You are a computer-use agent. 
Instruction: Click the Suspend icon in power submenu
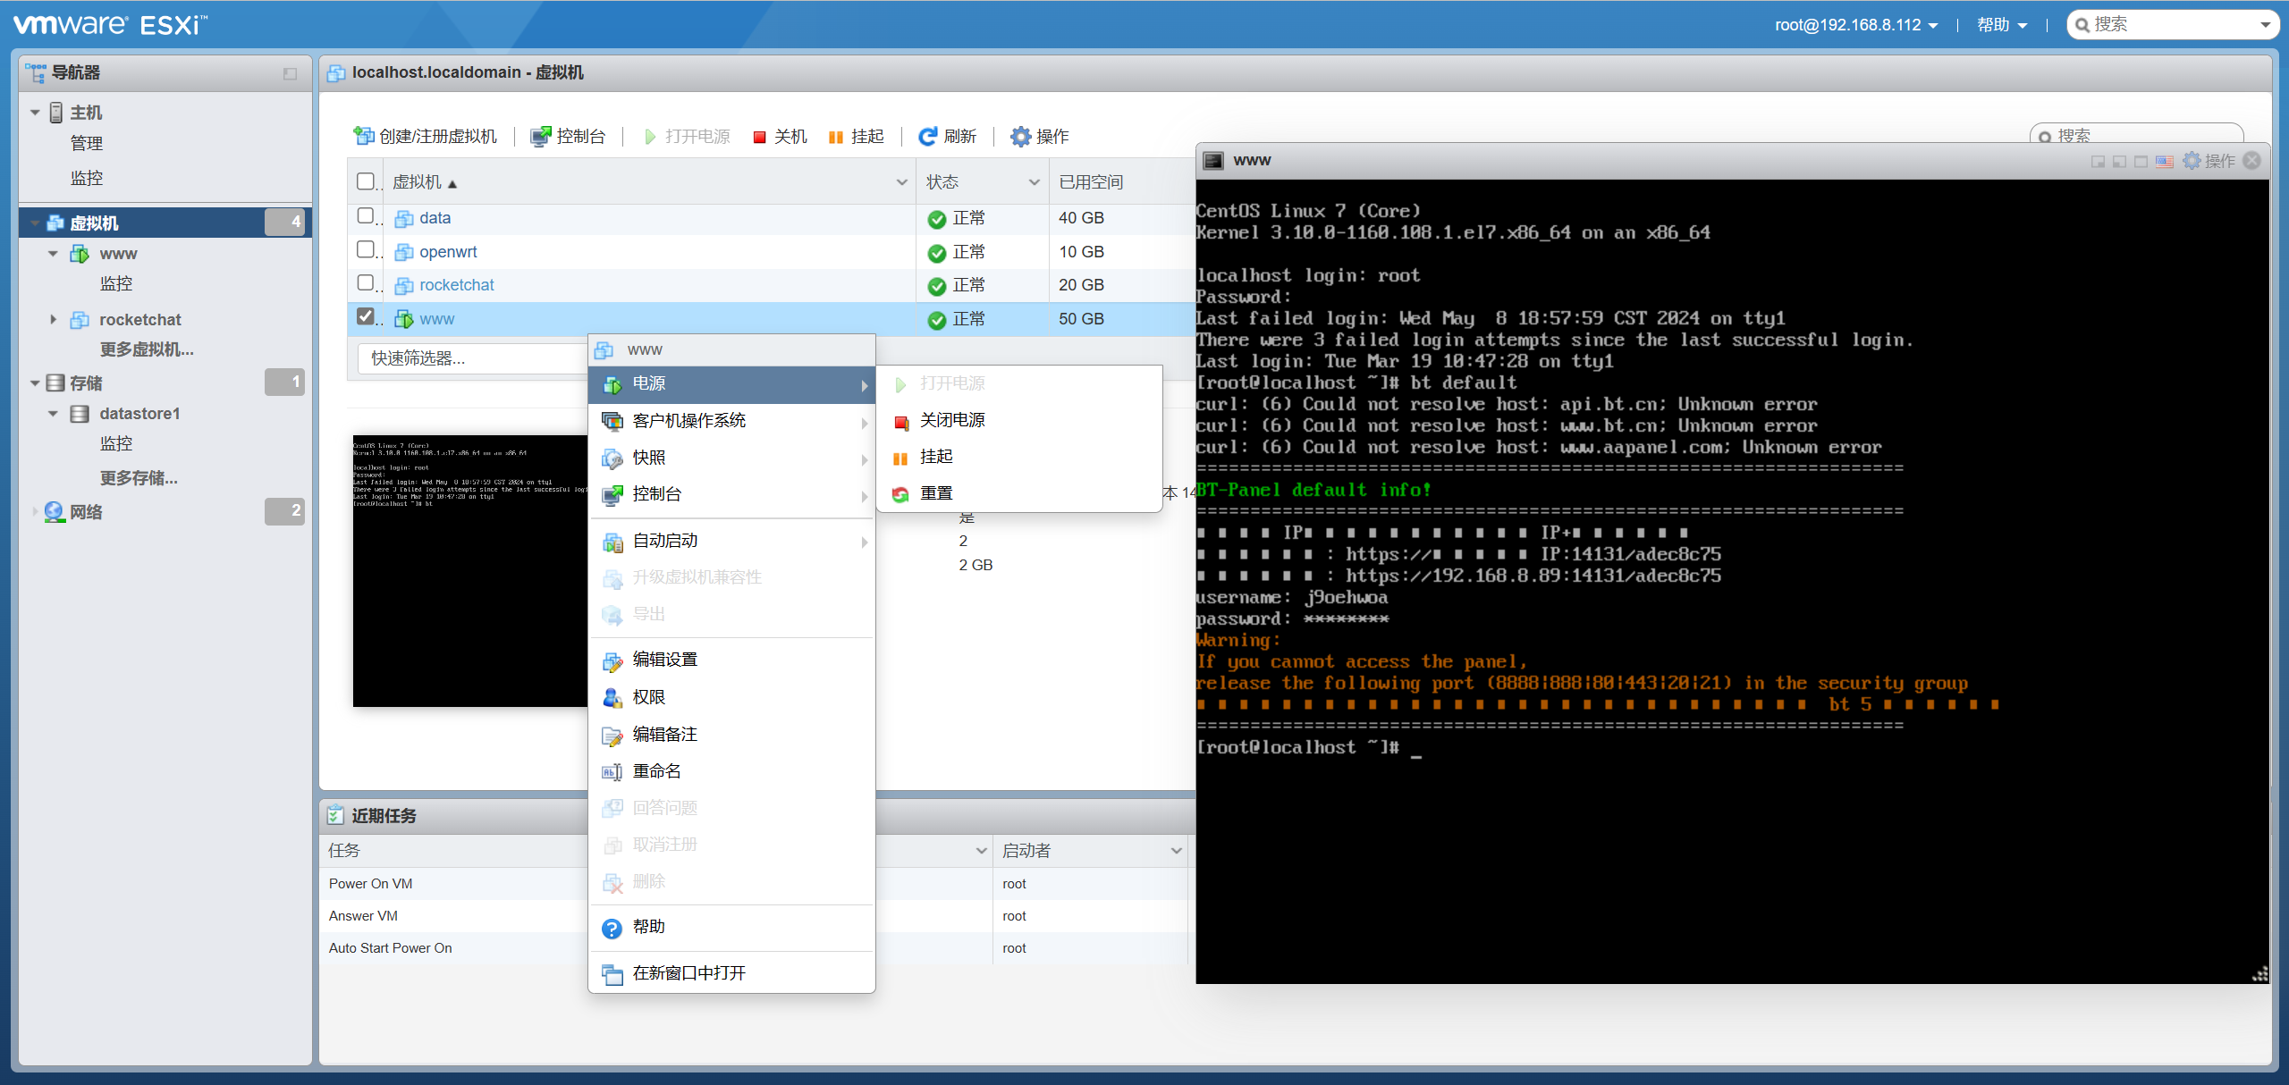pyautogui.click(x=900, y=458)
